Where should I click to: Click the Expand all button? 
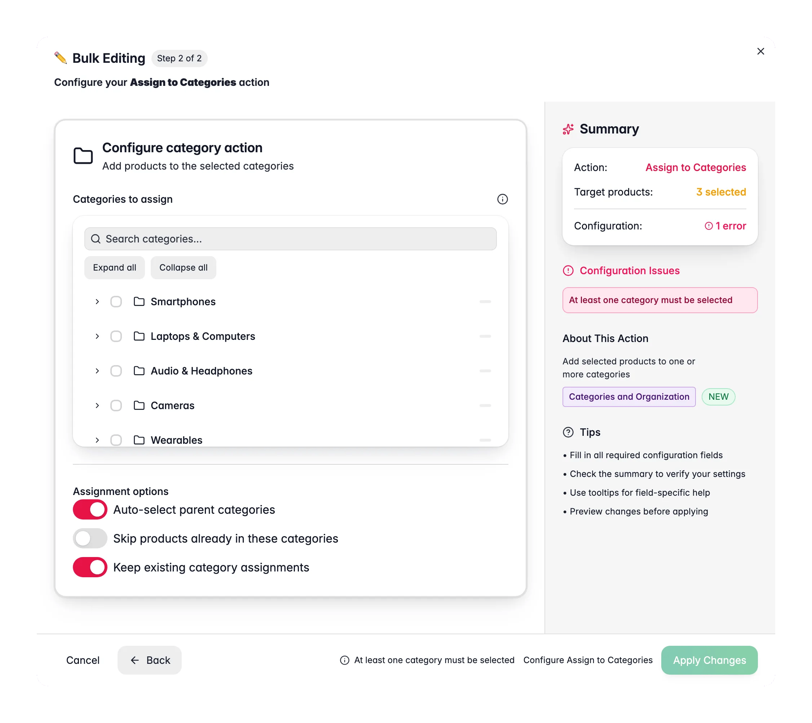click(x=114, y=267)
